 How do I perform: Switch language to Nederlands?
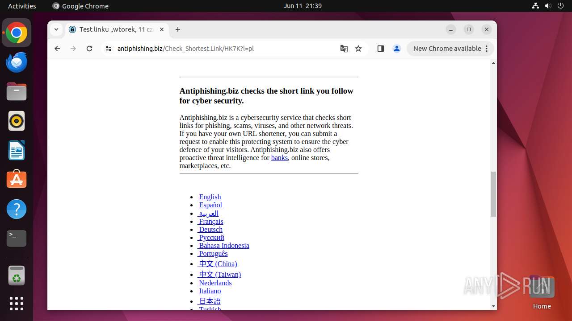(x=214, y=283)
